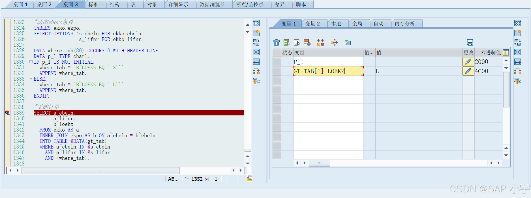531x198 pixels.
Task: Open the 内存分析 tab
Action: point(405,24)
